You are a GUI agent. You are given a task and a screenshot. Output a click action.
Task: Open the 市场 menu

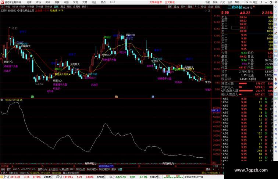[x=38, y=2]
